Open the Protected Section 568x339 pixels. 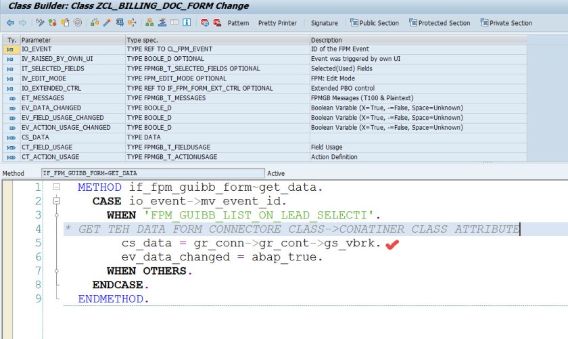(x=440, y=23)
